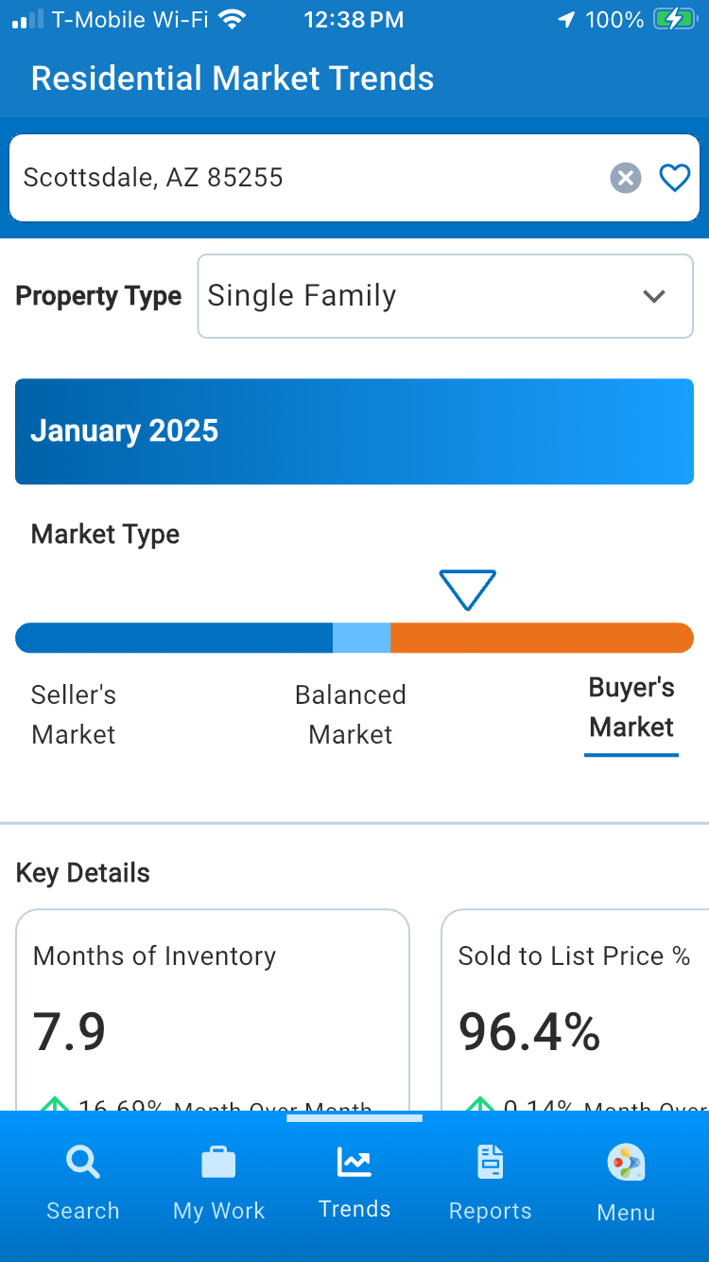Select the Balanced Market label
This screenshot has height=1262, width=709.
(351, 714)
